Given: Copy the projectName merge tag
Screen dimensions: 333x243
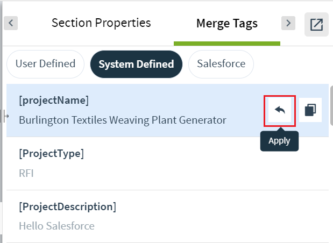Looking at the screenshot, I should point(310,110).
